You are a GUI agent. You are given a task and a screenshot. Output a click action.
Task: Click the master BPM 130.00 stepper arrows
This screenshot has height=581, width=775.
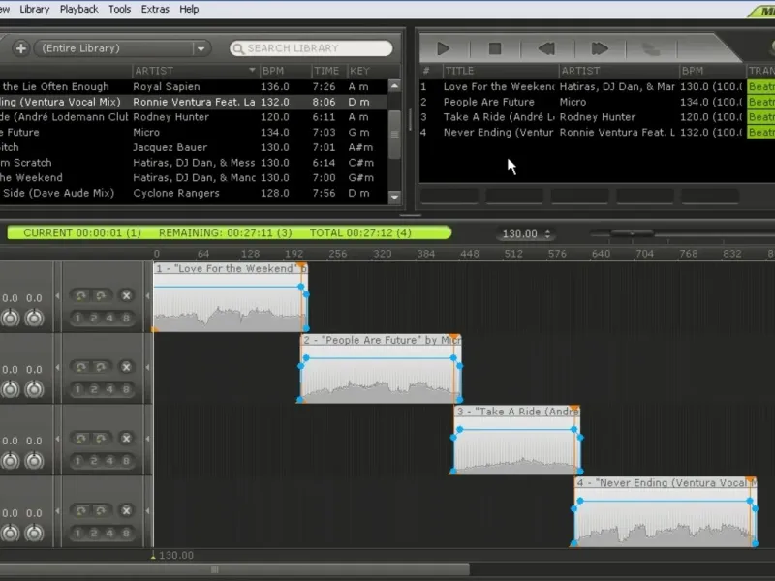click(x=549, y=234)
